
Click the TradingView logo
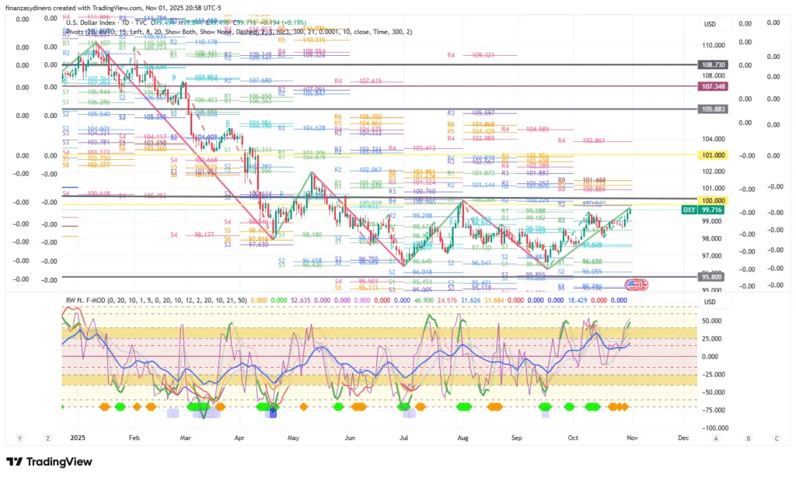click(x=49, y=463)
